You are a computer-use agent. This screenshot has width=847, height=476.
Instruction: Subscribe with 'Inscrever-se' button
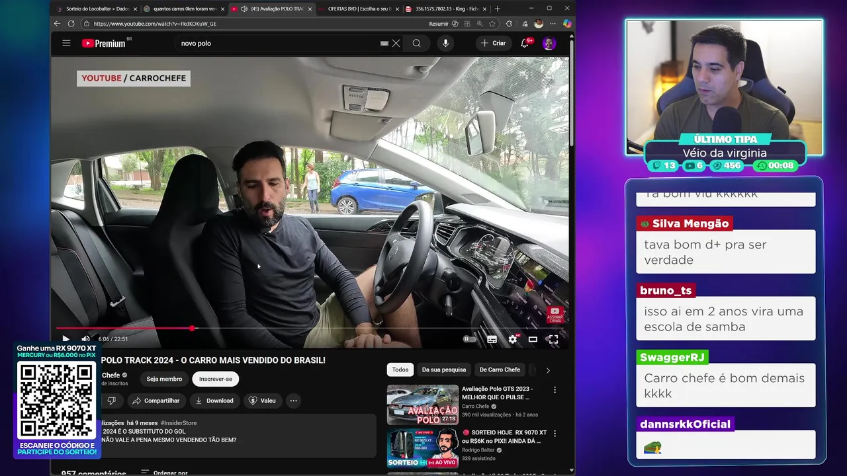click(216, 379)
